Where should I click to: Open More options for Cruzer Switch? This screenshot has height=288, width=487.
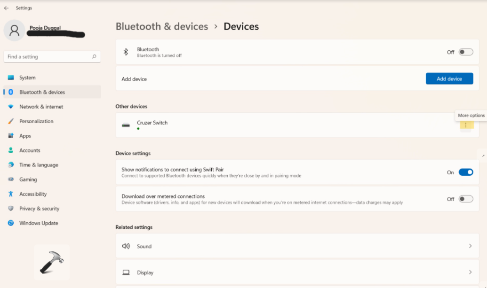pos(466,125)
